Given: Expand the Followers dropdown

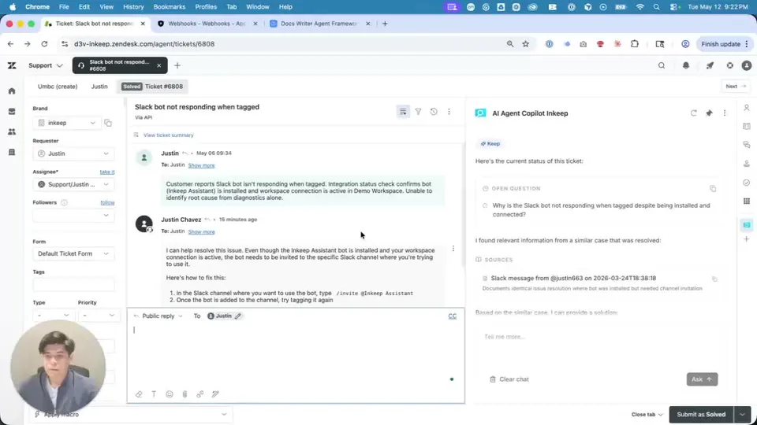Looking at the screenshot, I should coord(73,216).
